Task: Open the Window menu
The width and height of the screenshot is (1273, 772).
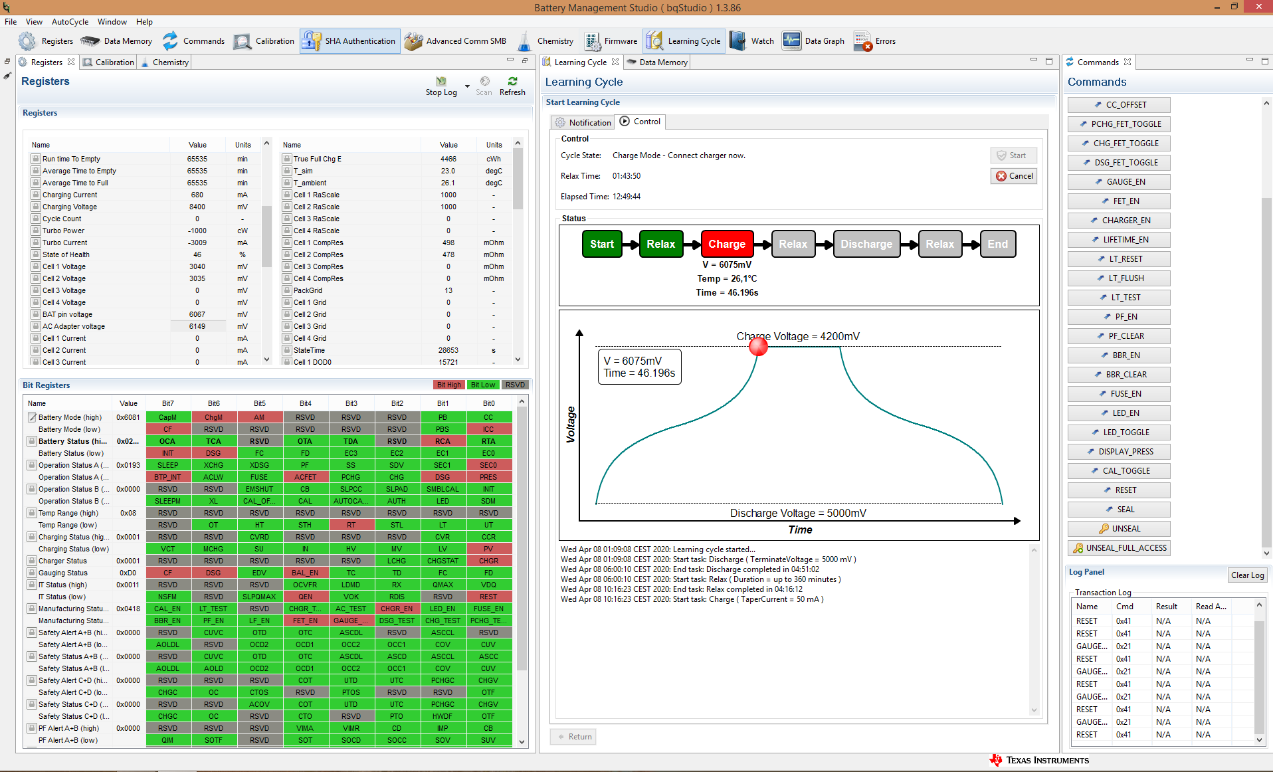Action: coord(112,22)
